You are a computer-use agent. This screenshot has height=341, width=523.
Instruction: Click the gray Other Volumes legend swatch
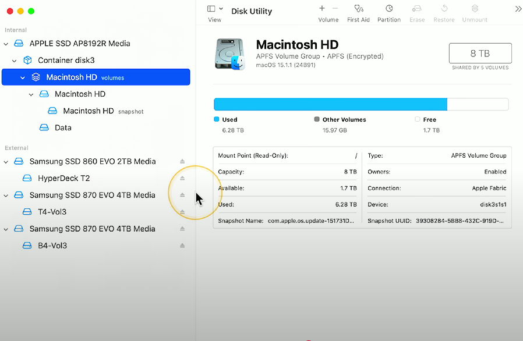pyautogui.click(x=317, y=119)
